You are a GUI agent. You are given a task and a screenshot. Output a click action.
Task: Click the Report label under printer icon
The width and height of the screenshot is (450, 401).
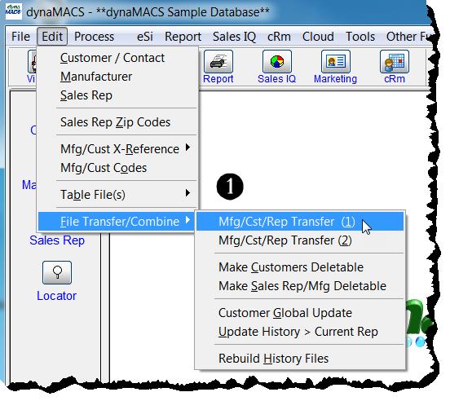(x=218, y=79)
